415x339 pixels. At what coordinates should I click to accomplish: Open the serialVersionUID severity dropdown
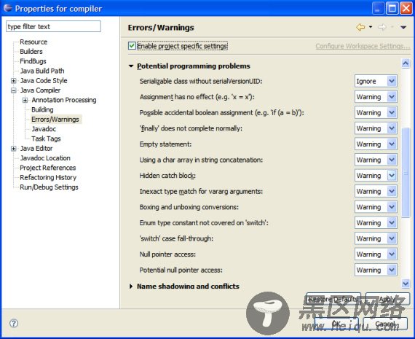[376, 81]
